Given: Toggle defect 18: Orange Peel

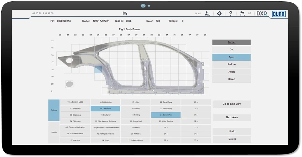Looking at the screenshot, I should (x=136, y=121).
